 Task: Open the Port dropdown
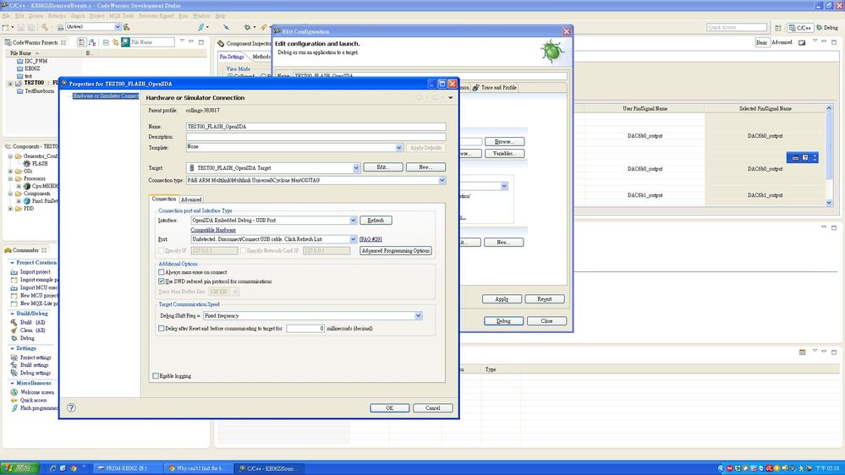point(353,239)
